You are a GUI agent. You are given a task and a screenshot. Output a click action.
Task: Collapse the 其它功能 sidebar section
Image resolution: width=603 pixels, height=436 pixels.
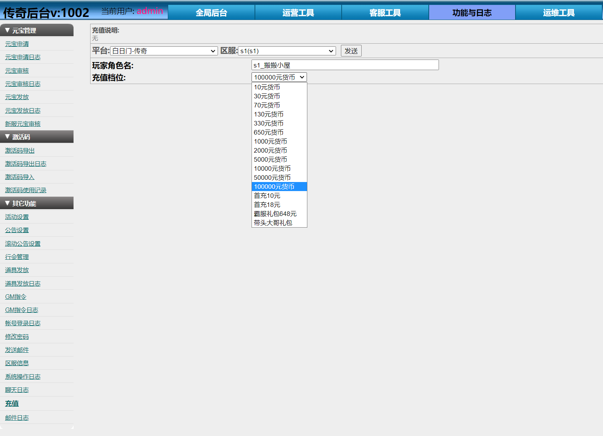click(37, 203)
